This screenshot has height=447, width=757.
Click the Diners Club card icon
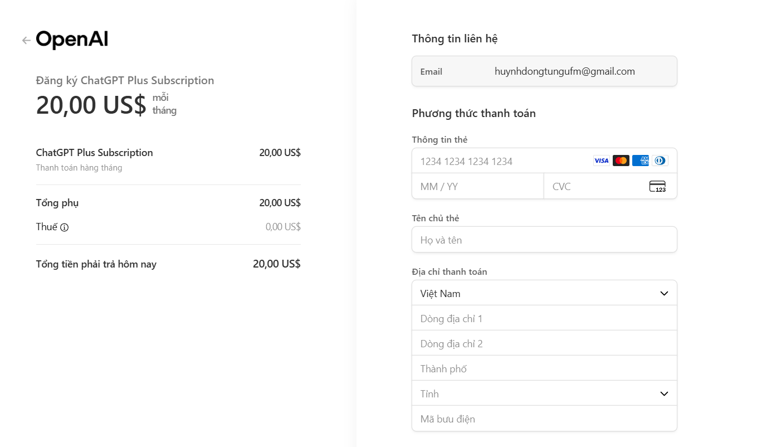tap(660, 161)
